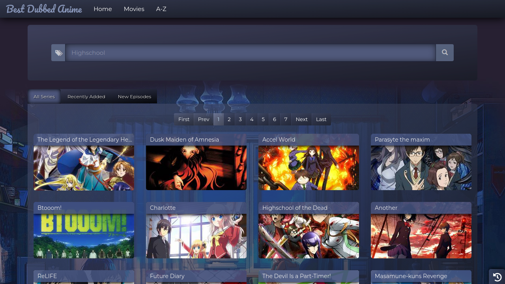
Task: Focus the Highschool tag search field
Action: coord(251,52)
